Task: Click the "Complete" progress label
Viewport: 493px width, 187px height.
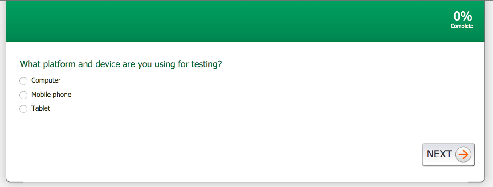Action: pos(462,26)
